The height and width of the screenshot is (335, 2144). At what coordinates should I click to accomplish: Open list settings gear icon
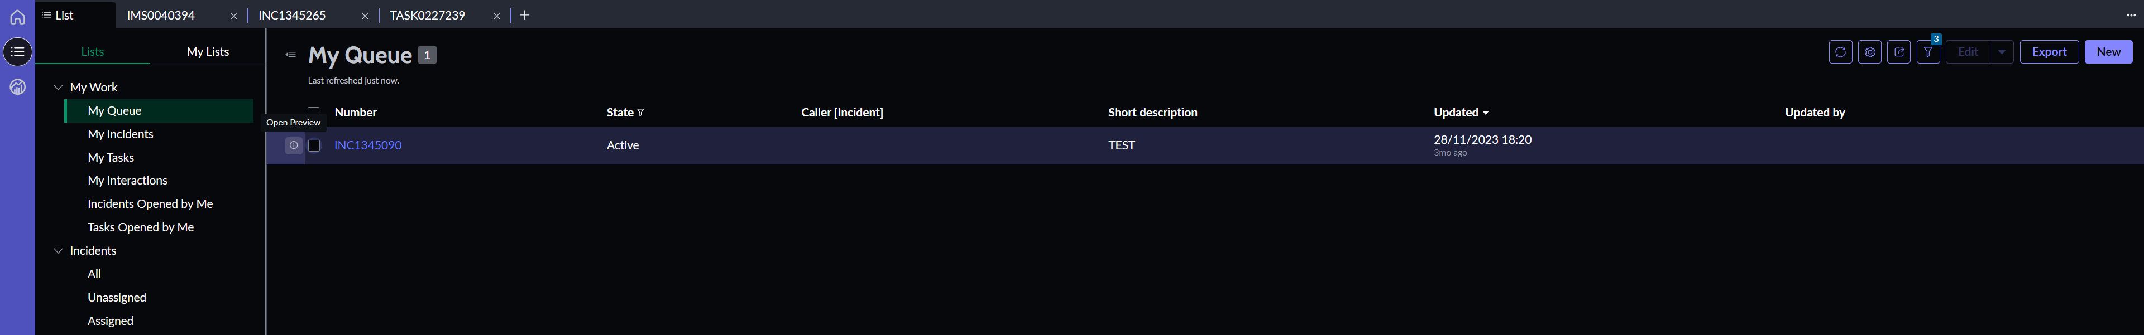pos(1869,52)
